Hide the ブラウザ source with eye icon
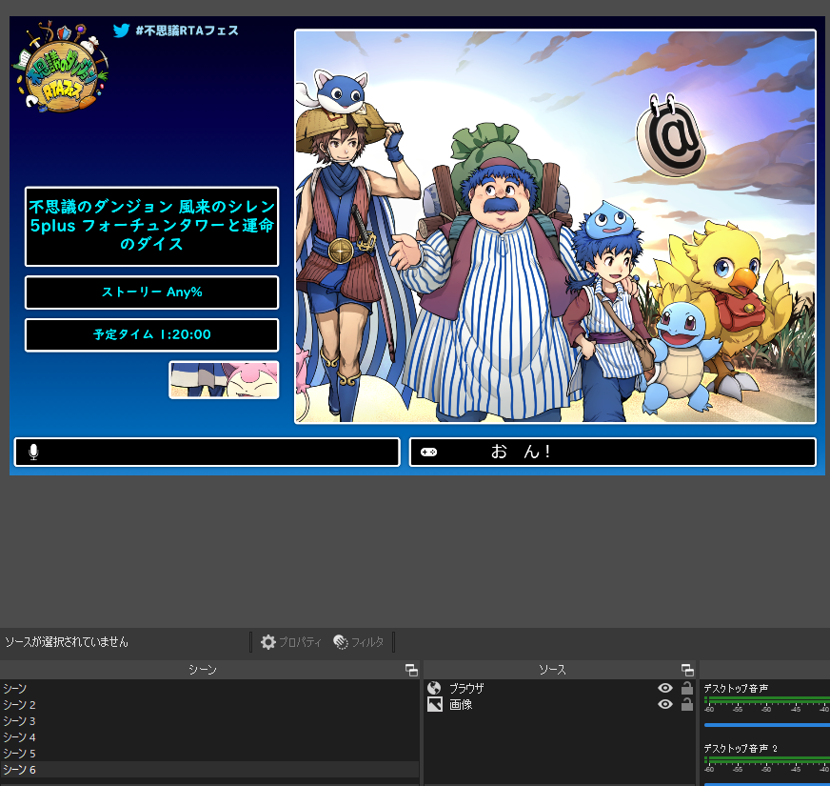 click(x=664, y=688)
